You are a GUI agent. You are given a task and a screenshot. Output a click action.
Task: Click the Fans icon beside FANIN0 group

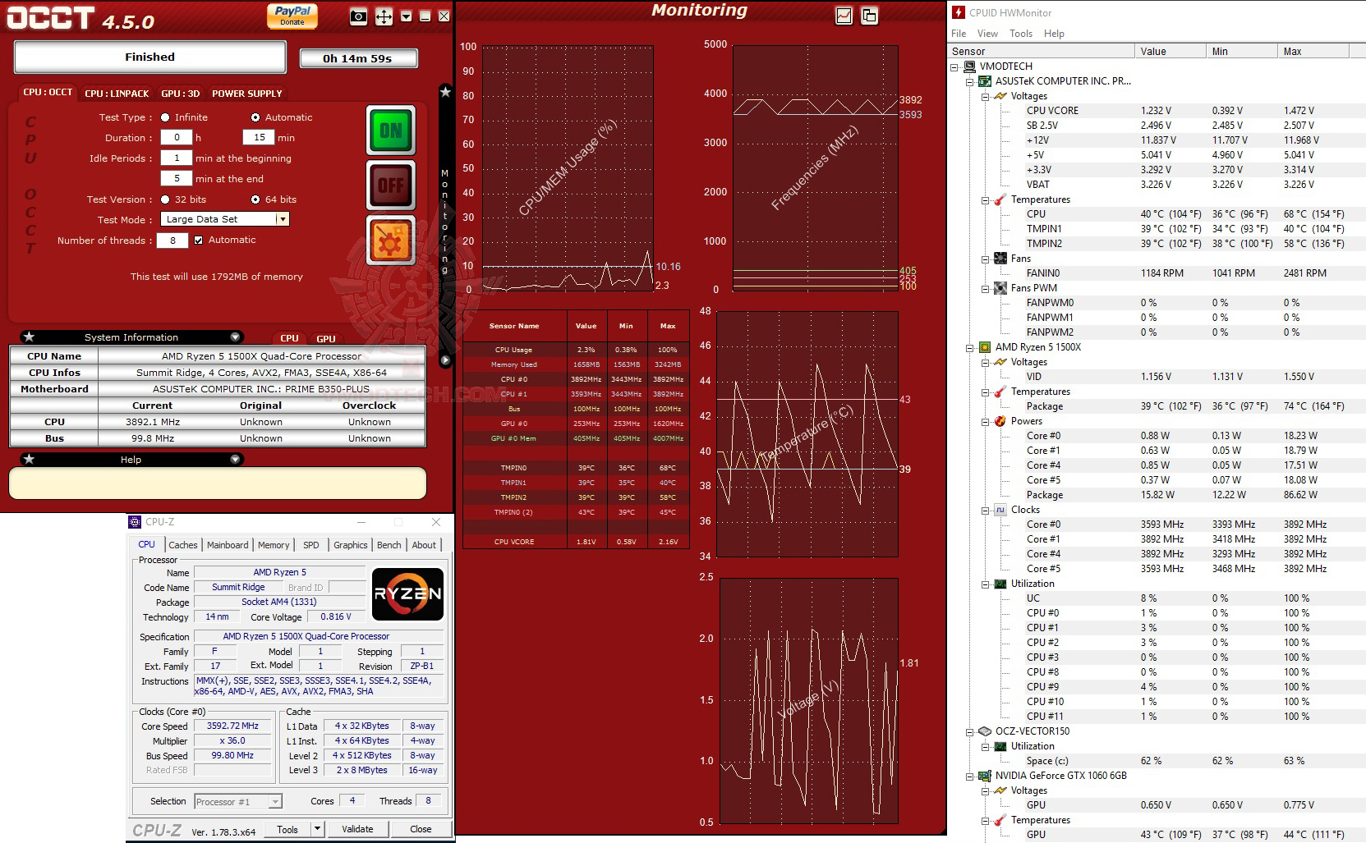(x=1000, y=259)
